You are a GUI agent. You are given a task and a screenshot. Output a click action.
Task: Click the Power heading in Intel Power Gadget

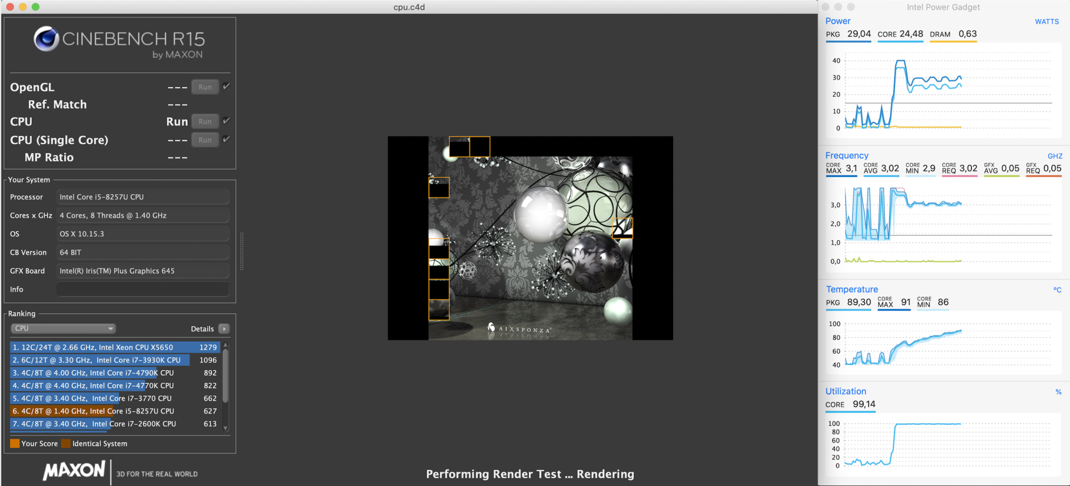point(838,21)
